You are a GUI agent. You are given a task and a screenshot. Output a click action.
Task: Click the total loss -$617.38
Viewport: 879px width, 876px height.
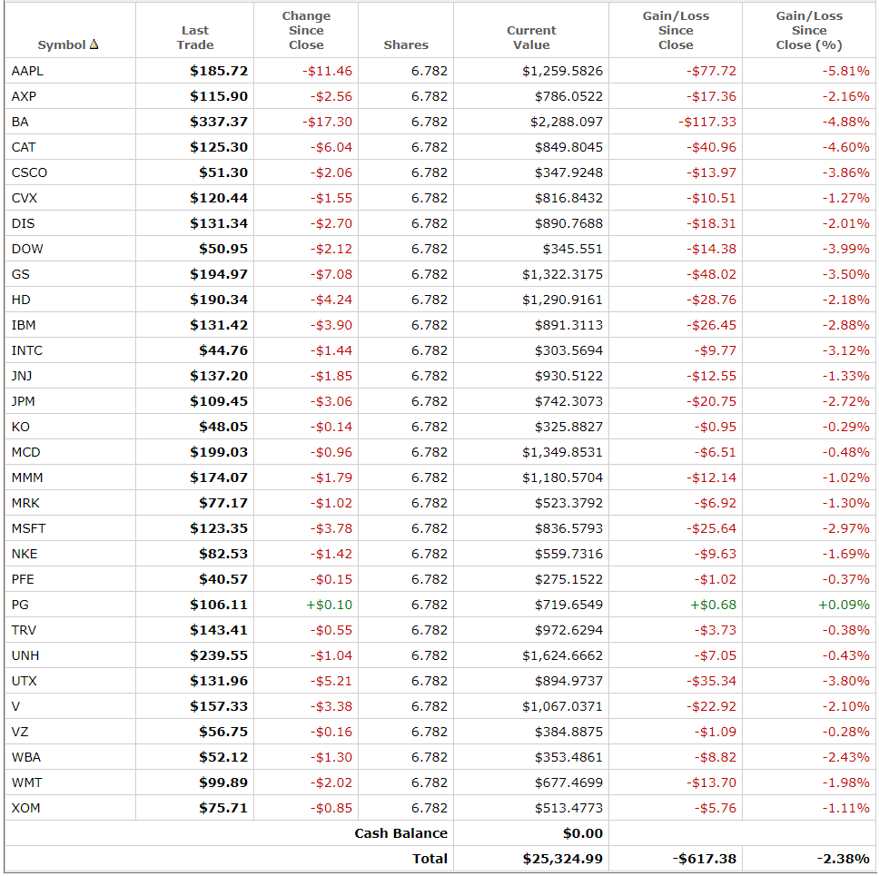(x=704, y=859)
